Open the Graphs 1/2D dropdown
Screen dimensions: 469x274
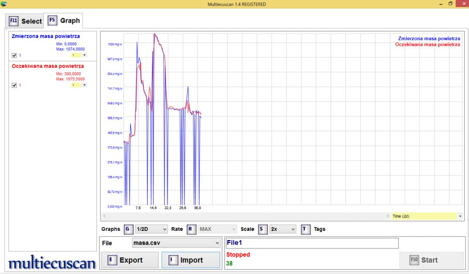[152, 229]
